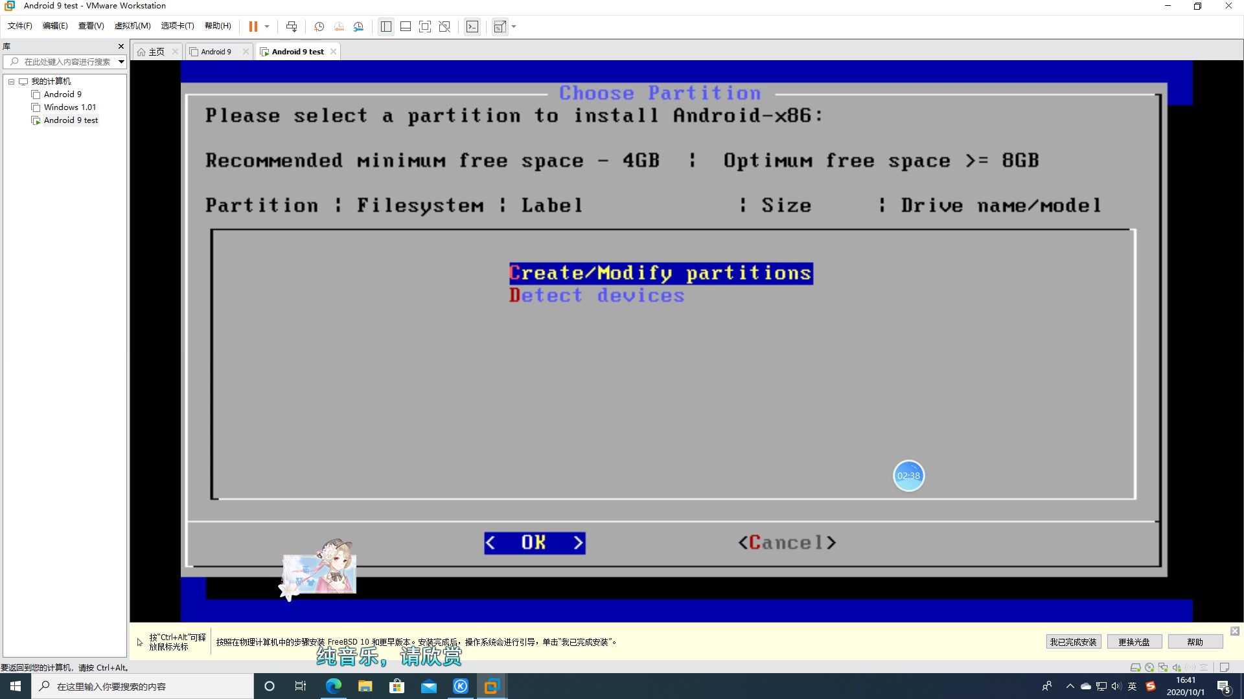The image size is (1244, 699).
Task: Switch to the Android 9 tab
Action: pos(216,52)
